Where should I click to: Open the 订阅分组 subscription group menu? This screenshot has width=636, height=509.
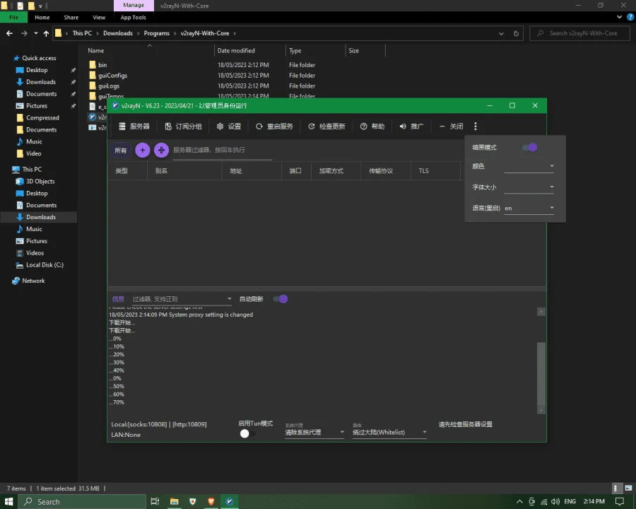(183, 127)
